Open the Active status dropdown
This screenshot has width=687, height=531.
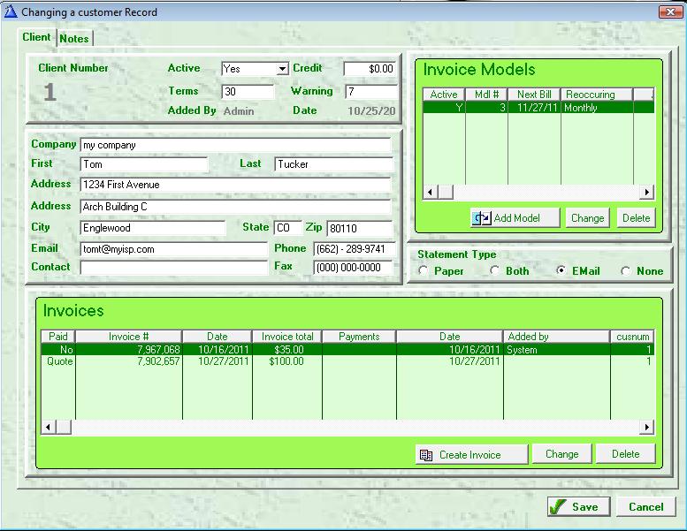(x=282, y=69)
